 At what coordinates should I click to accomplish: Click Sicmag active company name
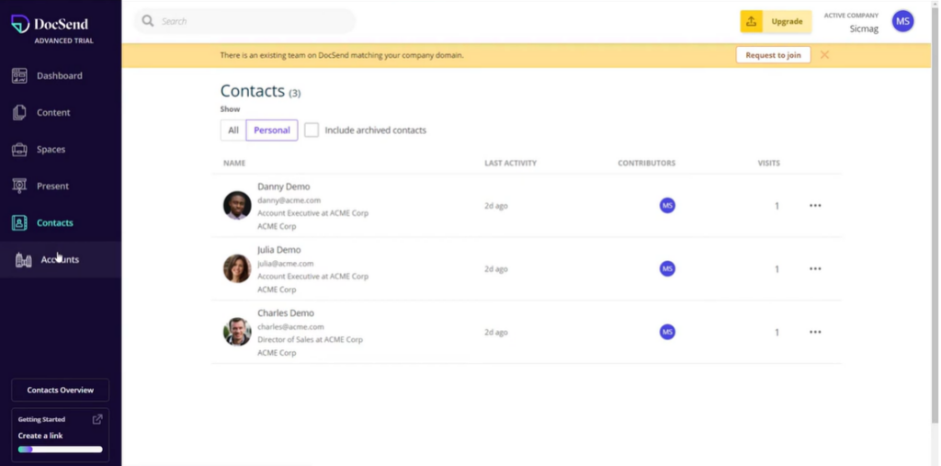pyautogui.click(x=864, y=28)
